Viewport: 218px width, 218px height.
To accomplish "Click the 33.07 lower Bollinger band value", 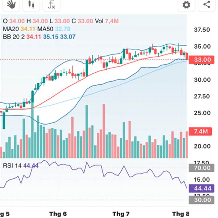I will (x=68, y=37).
